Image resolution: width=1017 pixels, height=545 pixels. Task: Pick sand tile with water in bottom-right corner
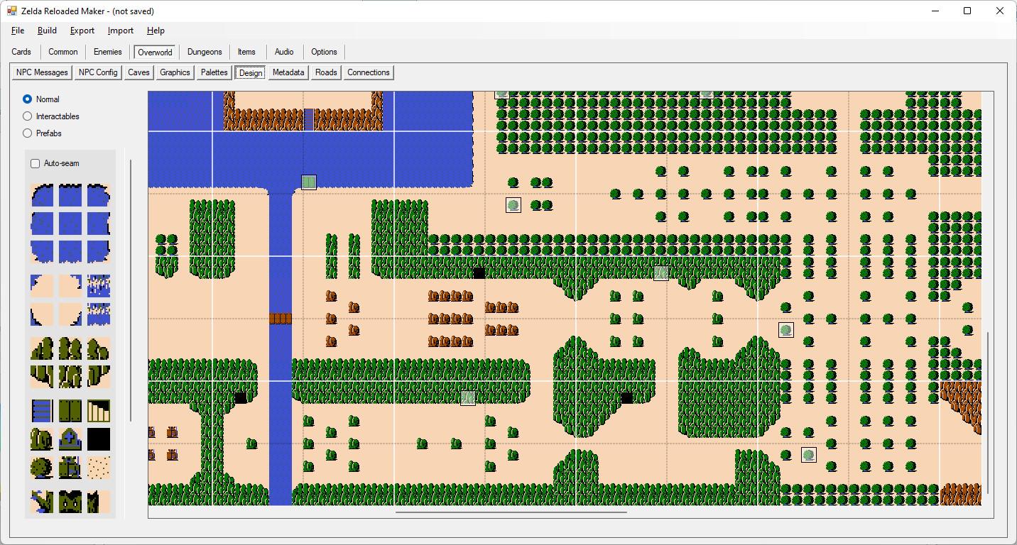(x=70, y=314)
